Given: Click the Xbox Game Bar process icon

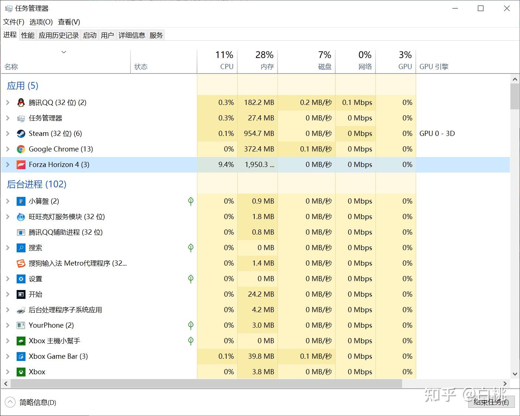Looking at the screenshot, I should coord(21,356).
